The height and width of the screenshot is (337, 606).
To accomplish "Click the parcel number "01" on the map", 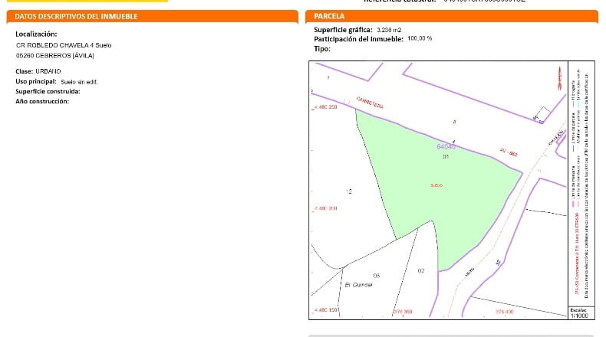I will pyautogui.click(x=446, y=157).
